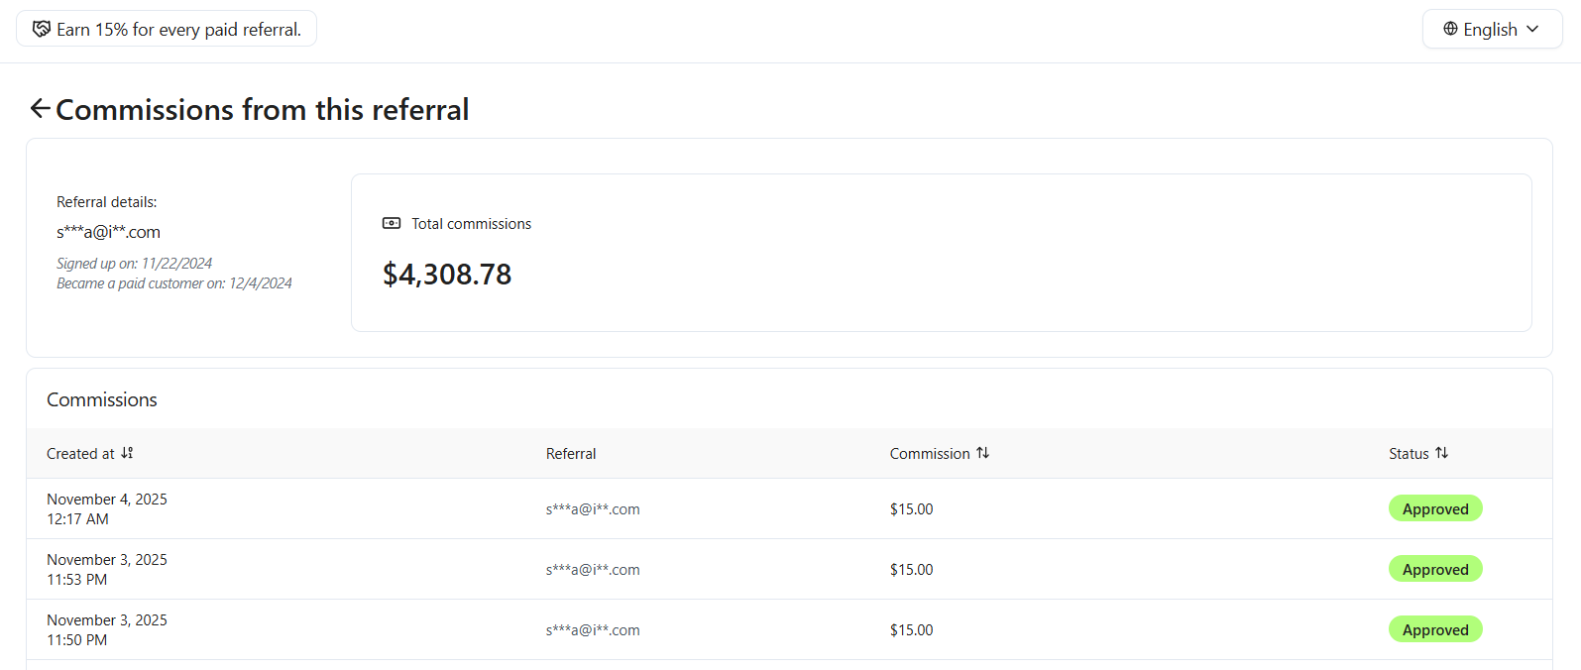Click Approved badge for November 4 commission
The image size is (1581, 670).
point(1434,508)
